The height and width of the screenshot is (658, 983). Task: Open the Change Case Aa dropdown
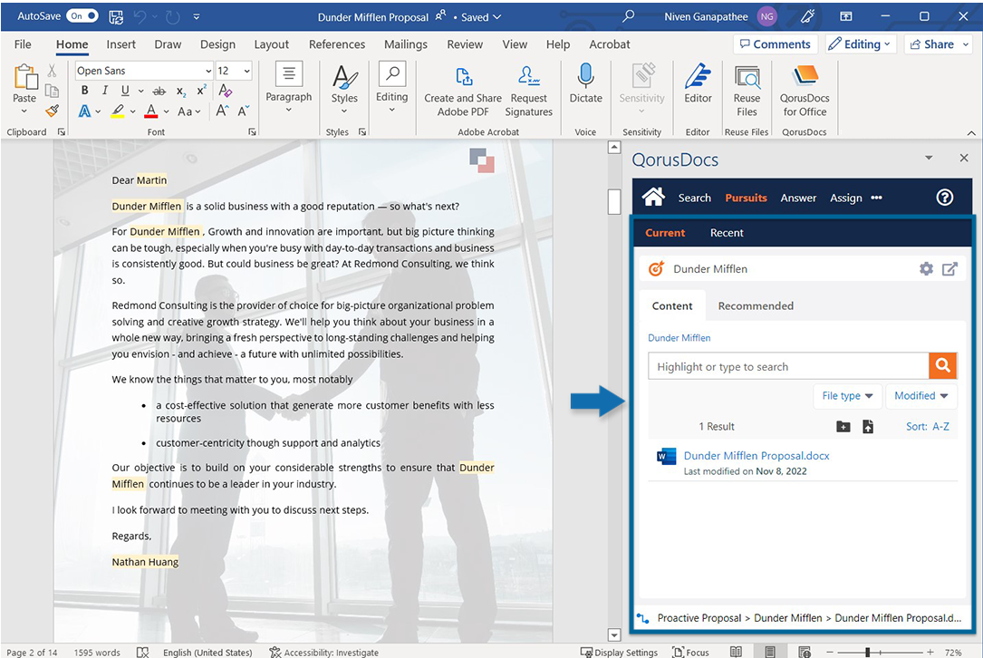tap(188, 111)
